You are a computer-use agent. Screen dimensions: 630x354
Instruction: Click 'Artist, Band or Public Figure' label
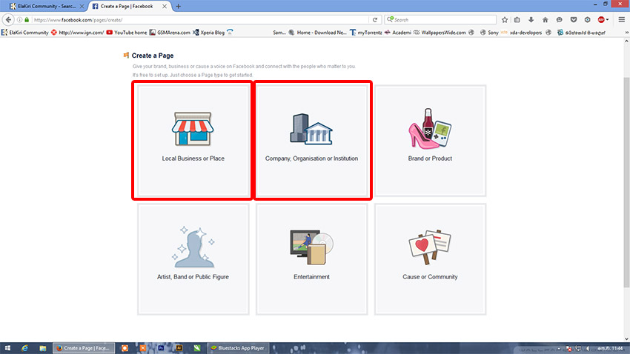[193, 277]
